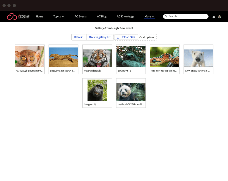This screenshot has height=181, width=228.
Task: Go to Home in navigation
Action: pyautogui.click(x=40, y=16)
